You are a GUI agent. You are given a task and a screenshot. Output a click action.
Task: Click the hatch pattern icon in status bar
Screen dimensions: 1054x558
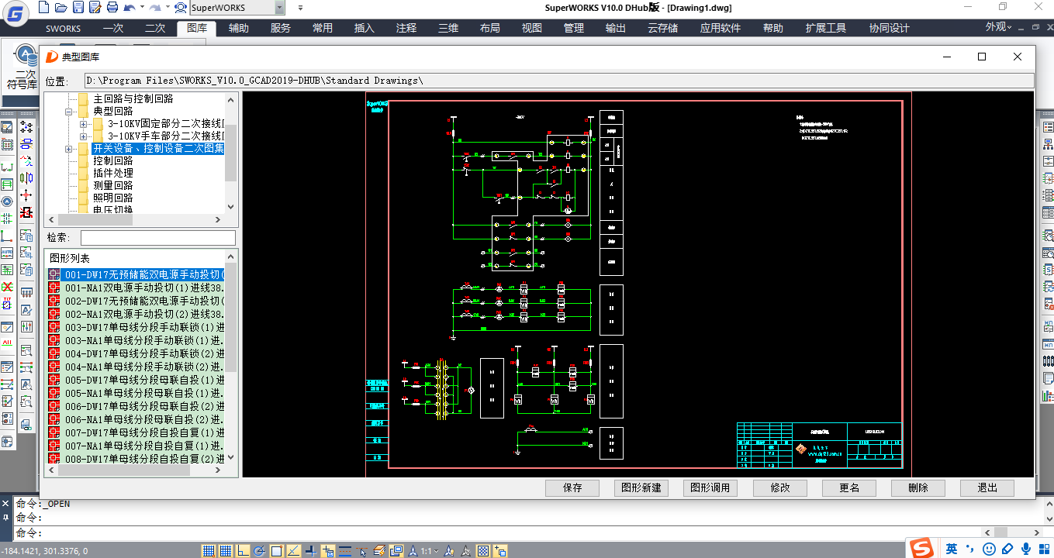pyautogui.click(x=483, y=551)
